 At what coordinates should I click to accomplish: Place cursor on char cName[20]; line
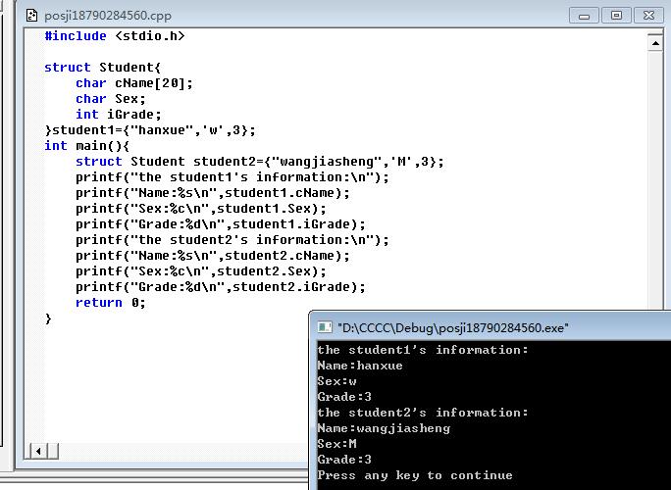(x=134, y=83)
